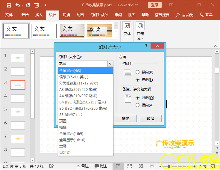The image size is (220, 170).
Task: Open the 文件 menu
Action: (9, 15)
